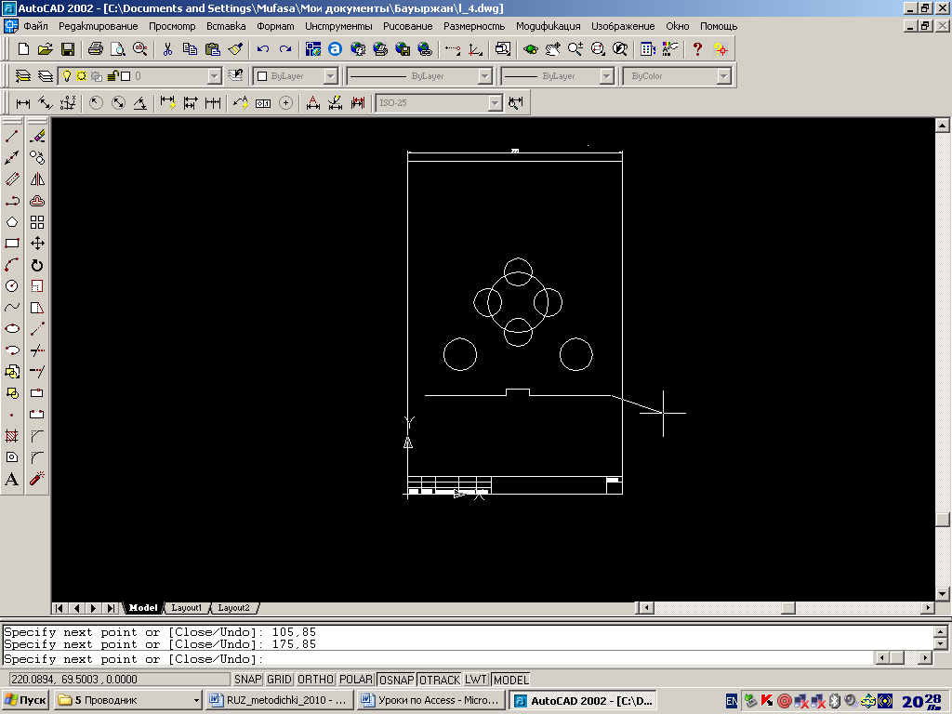
Task: Switch to the Layout1 tab
Action: (186, 608)
